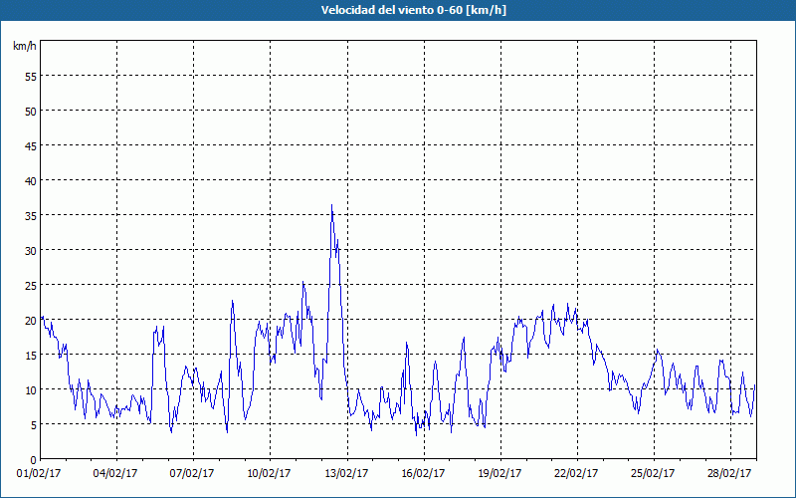Viewport: 796px width, 498px height.
Task: Click the chart title 'Velocidad del viento 0-60 [km/h]'
Action: point(413,10)
